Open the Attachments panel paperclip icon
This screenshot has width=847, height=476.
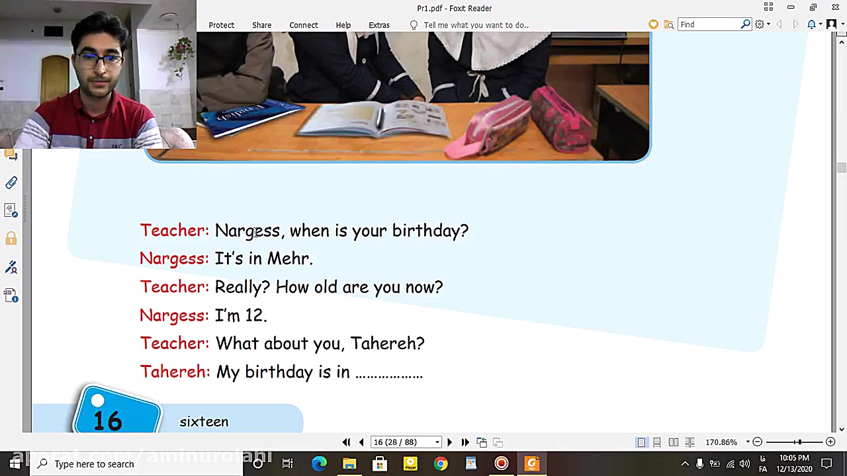pyautogui.click(x=11, y=183)
